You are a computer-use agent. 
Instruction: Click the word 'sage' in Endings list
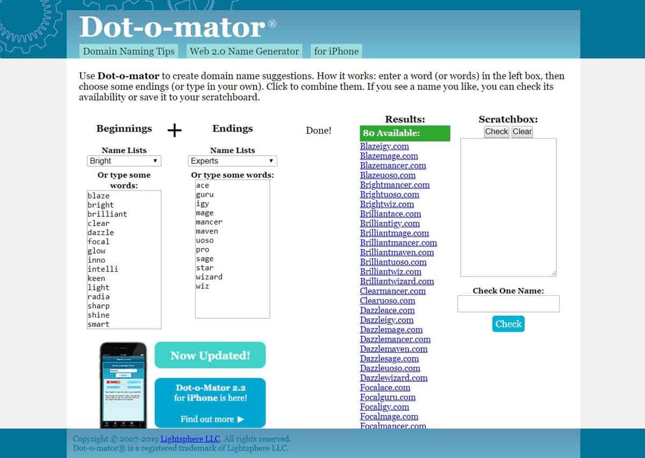(205, 259)
